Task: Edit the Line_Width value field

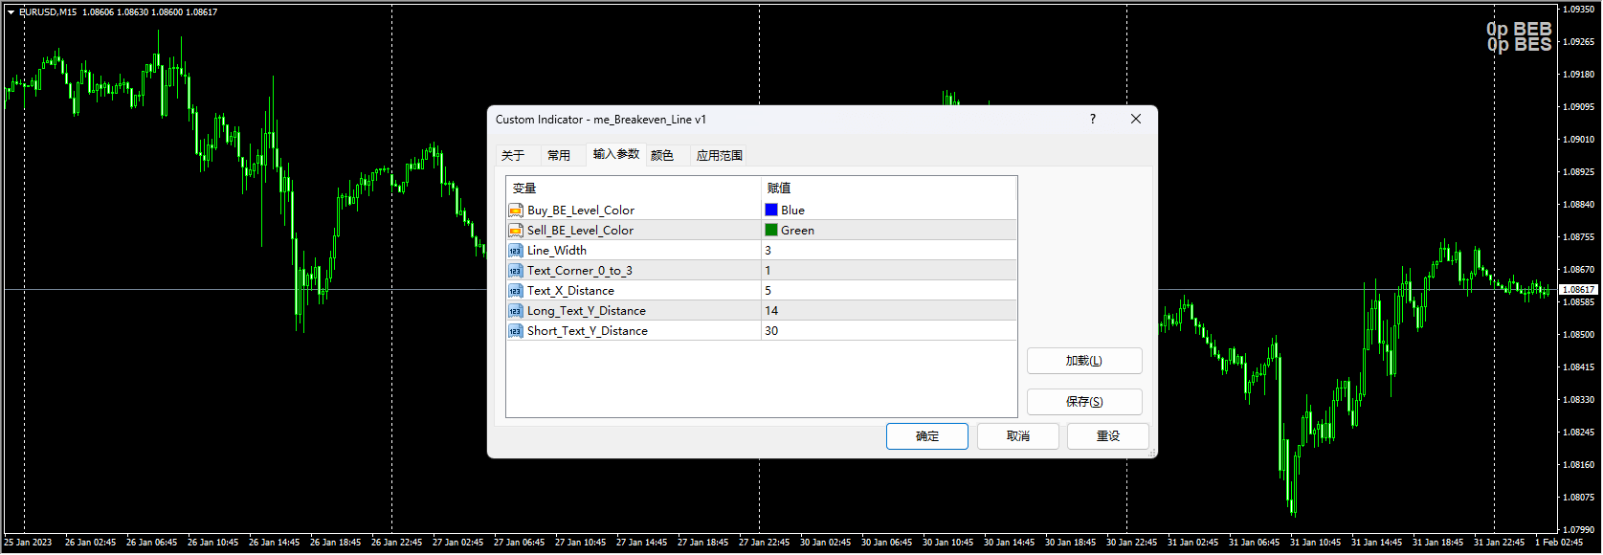Action: tap(888, 251)
